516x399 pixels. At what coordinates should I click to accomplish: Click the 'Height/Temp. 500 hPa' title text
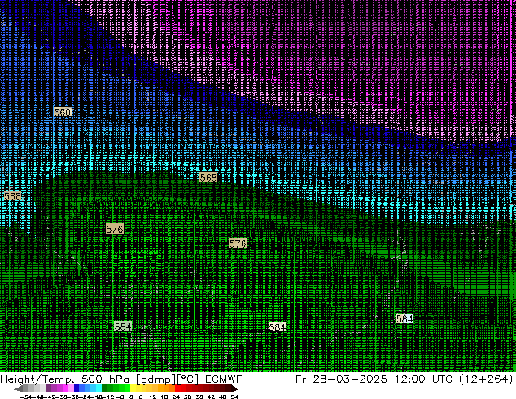pos(65,379)
